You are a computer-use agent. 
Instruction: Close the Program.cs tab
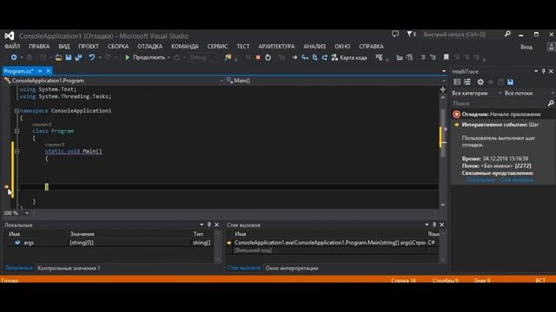click(x=49, y=71)
